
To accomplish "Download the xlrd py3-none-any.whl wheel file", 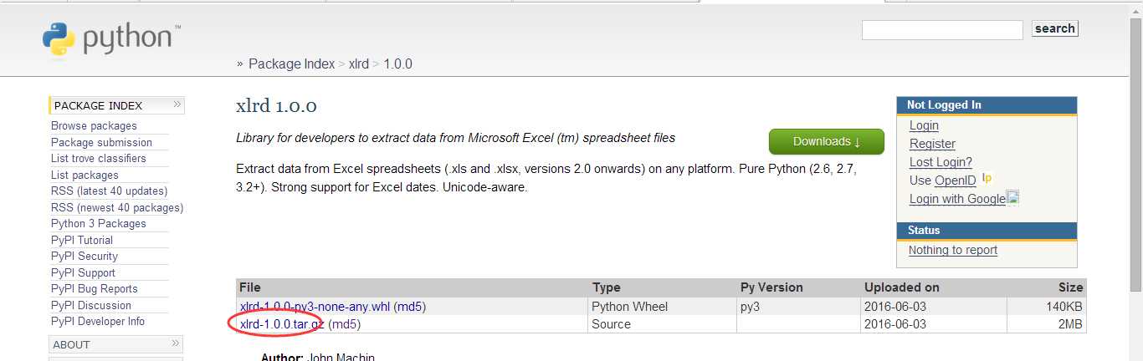I will (315, 307).
